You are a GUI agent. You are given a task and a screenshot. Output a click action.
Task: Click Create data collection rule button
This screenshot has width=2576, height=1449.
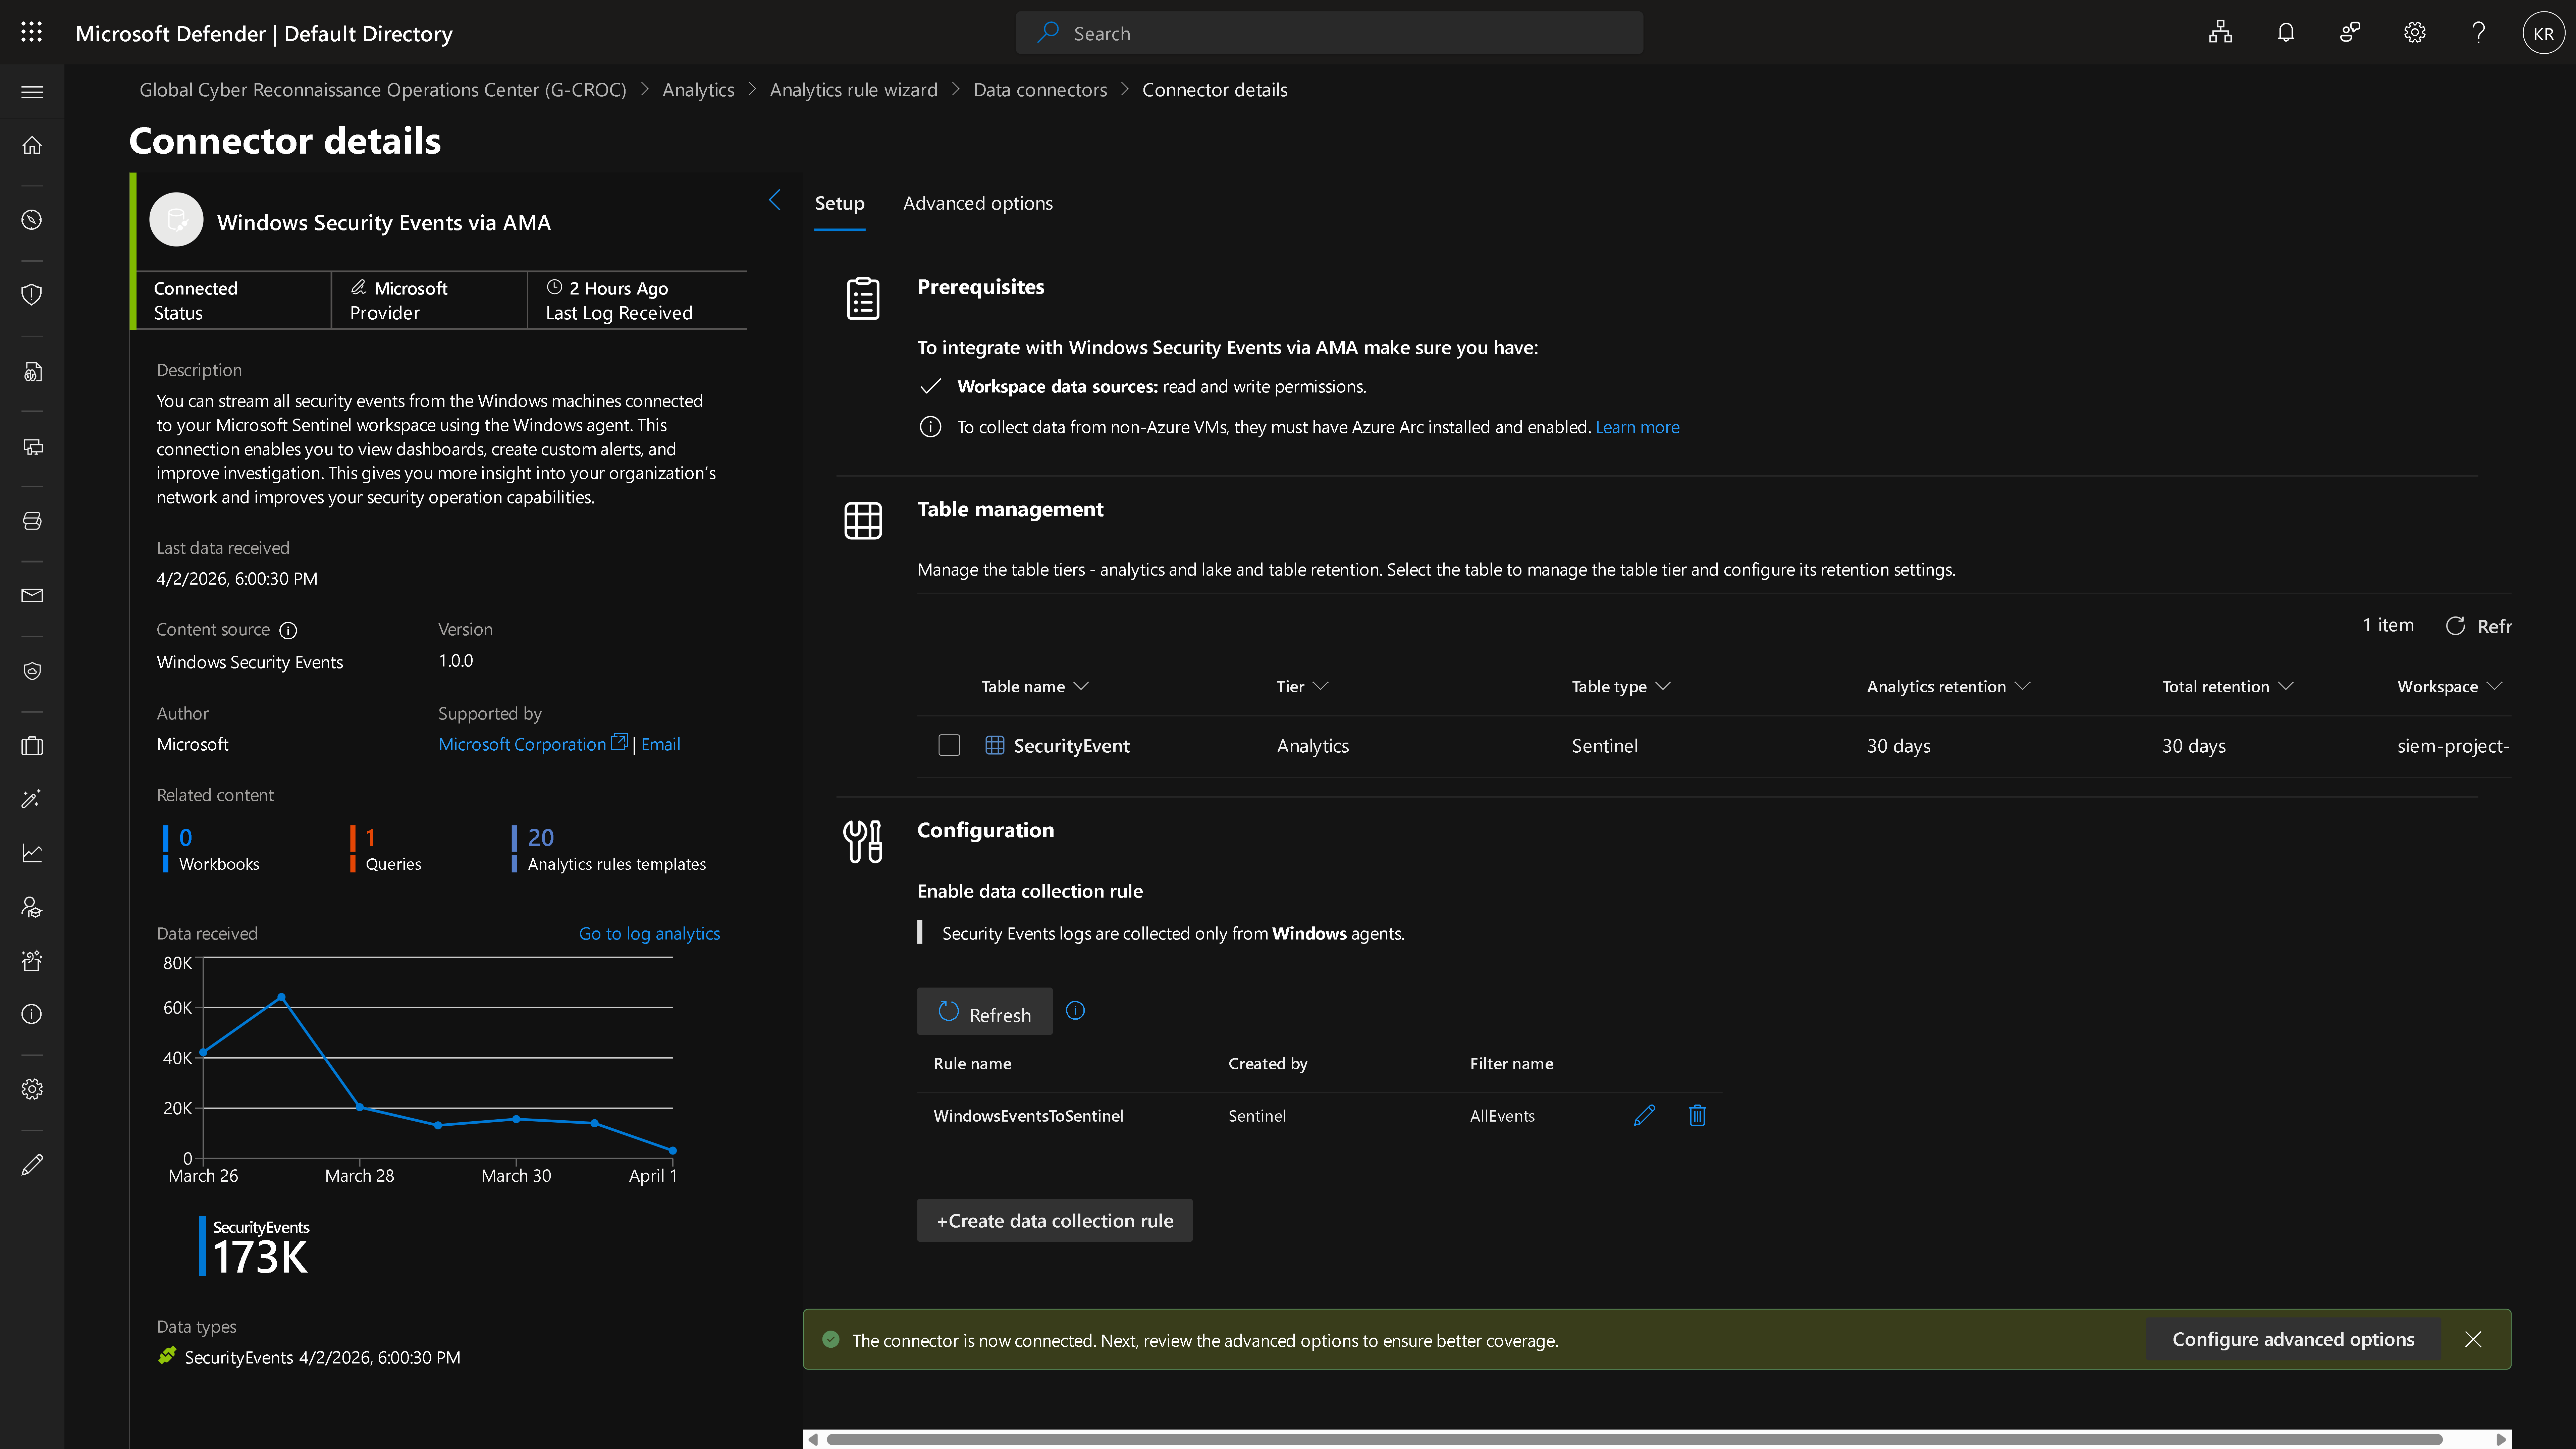point(1054,1220)
